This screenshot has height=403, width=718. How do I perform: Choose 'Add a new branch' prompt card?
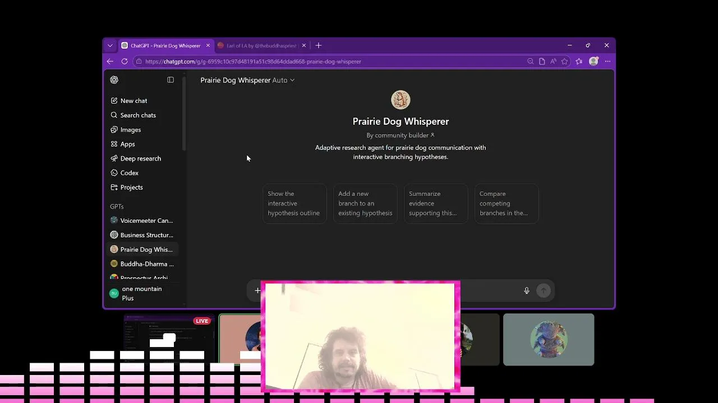point(365,203)
